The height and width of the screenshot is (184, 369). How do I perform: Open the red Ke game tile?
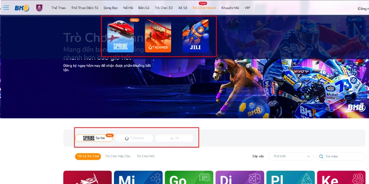[x=341, y=178]
